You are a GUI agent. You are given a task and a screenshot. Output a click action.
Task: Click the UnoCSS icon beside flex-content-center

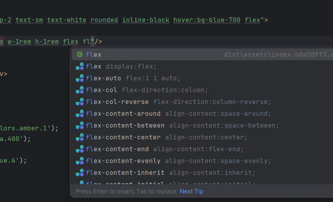(80, 137)
